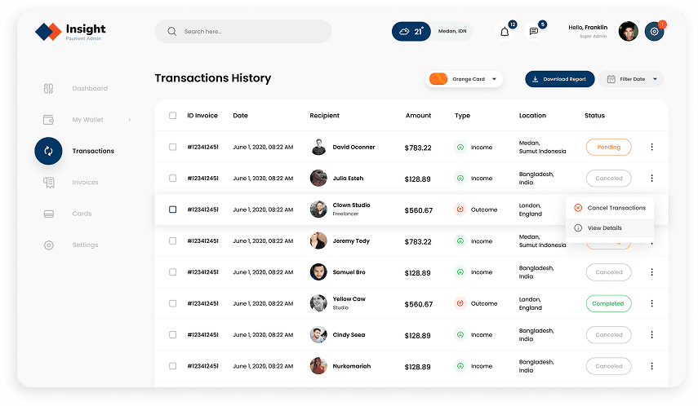Image resolution: width=698 pixels, height=406 pixels.
Task: Open the Filter Date dropdown
Action: [631, 79]
